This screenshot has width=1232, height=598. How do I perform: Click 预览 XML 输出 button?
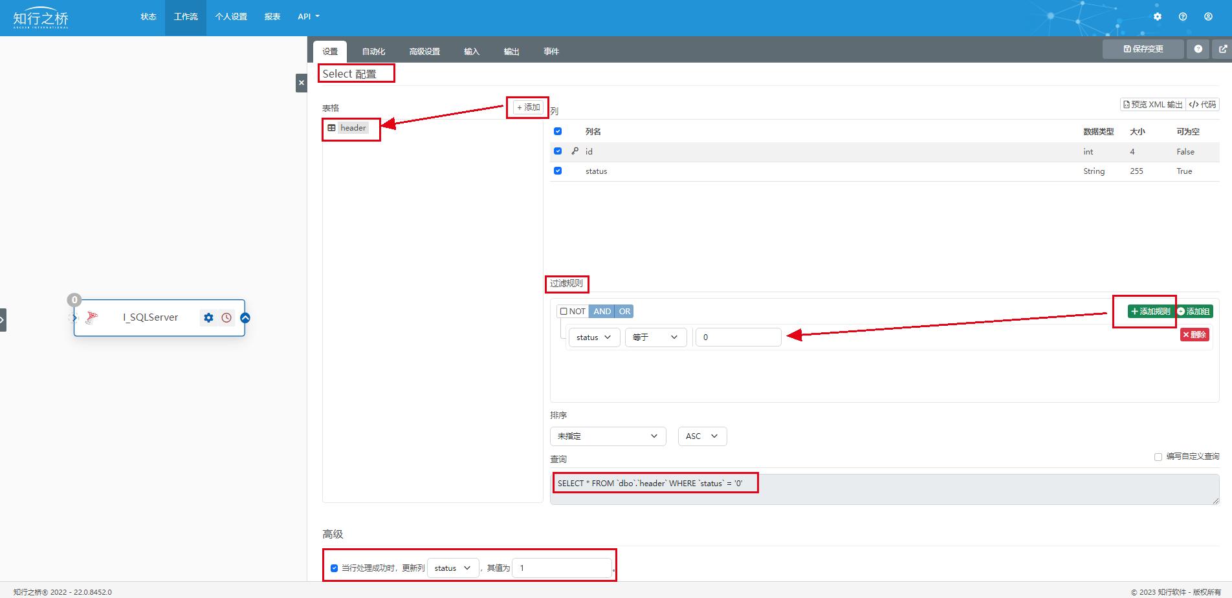pyautogui.click(x=1152, y=105)
